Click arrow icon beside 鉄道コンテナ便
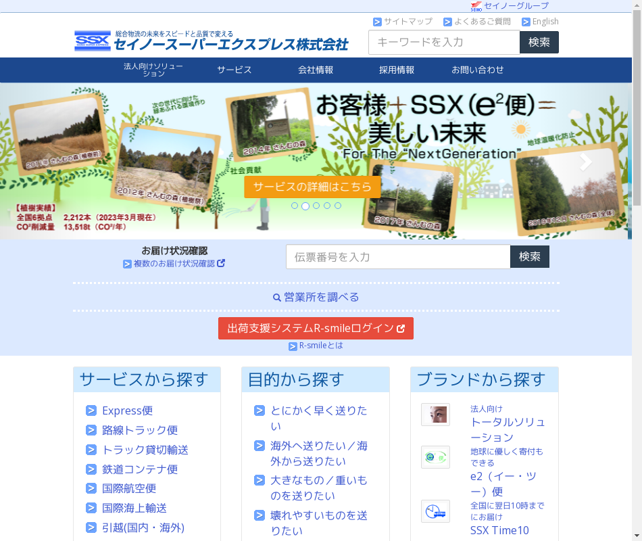This screenshot has height=541, width=642. 91,469
